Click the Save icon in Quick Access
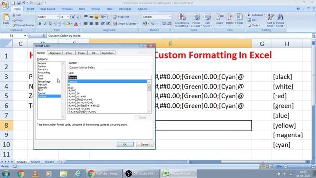This screenshot has width=316, height=178. (19, 3)
